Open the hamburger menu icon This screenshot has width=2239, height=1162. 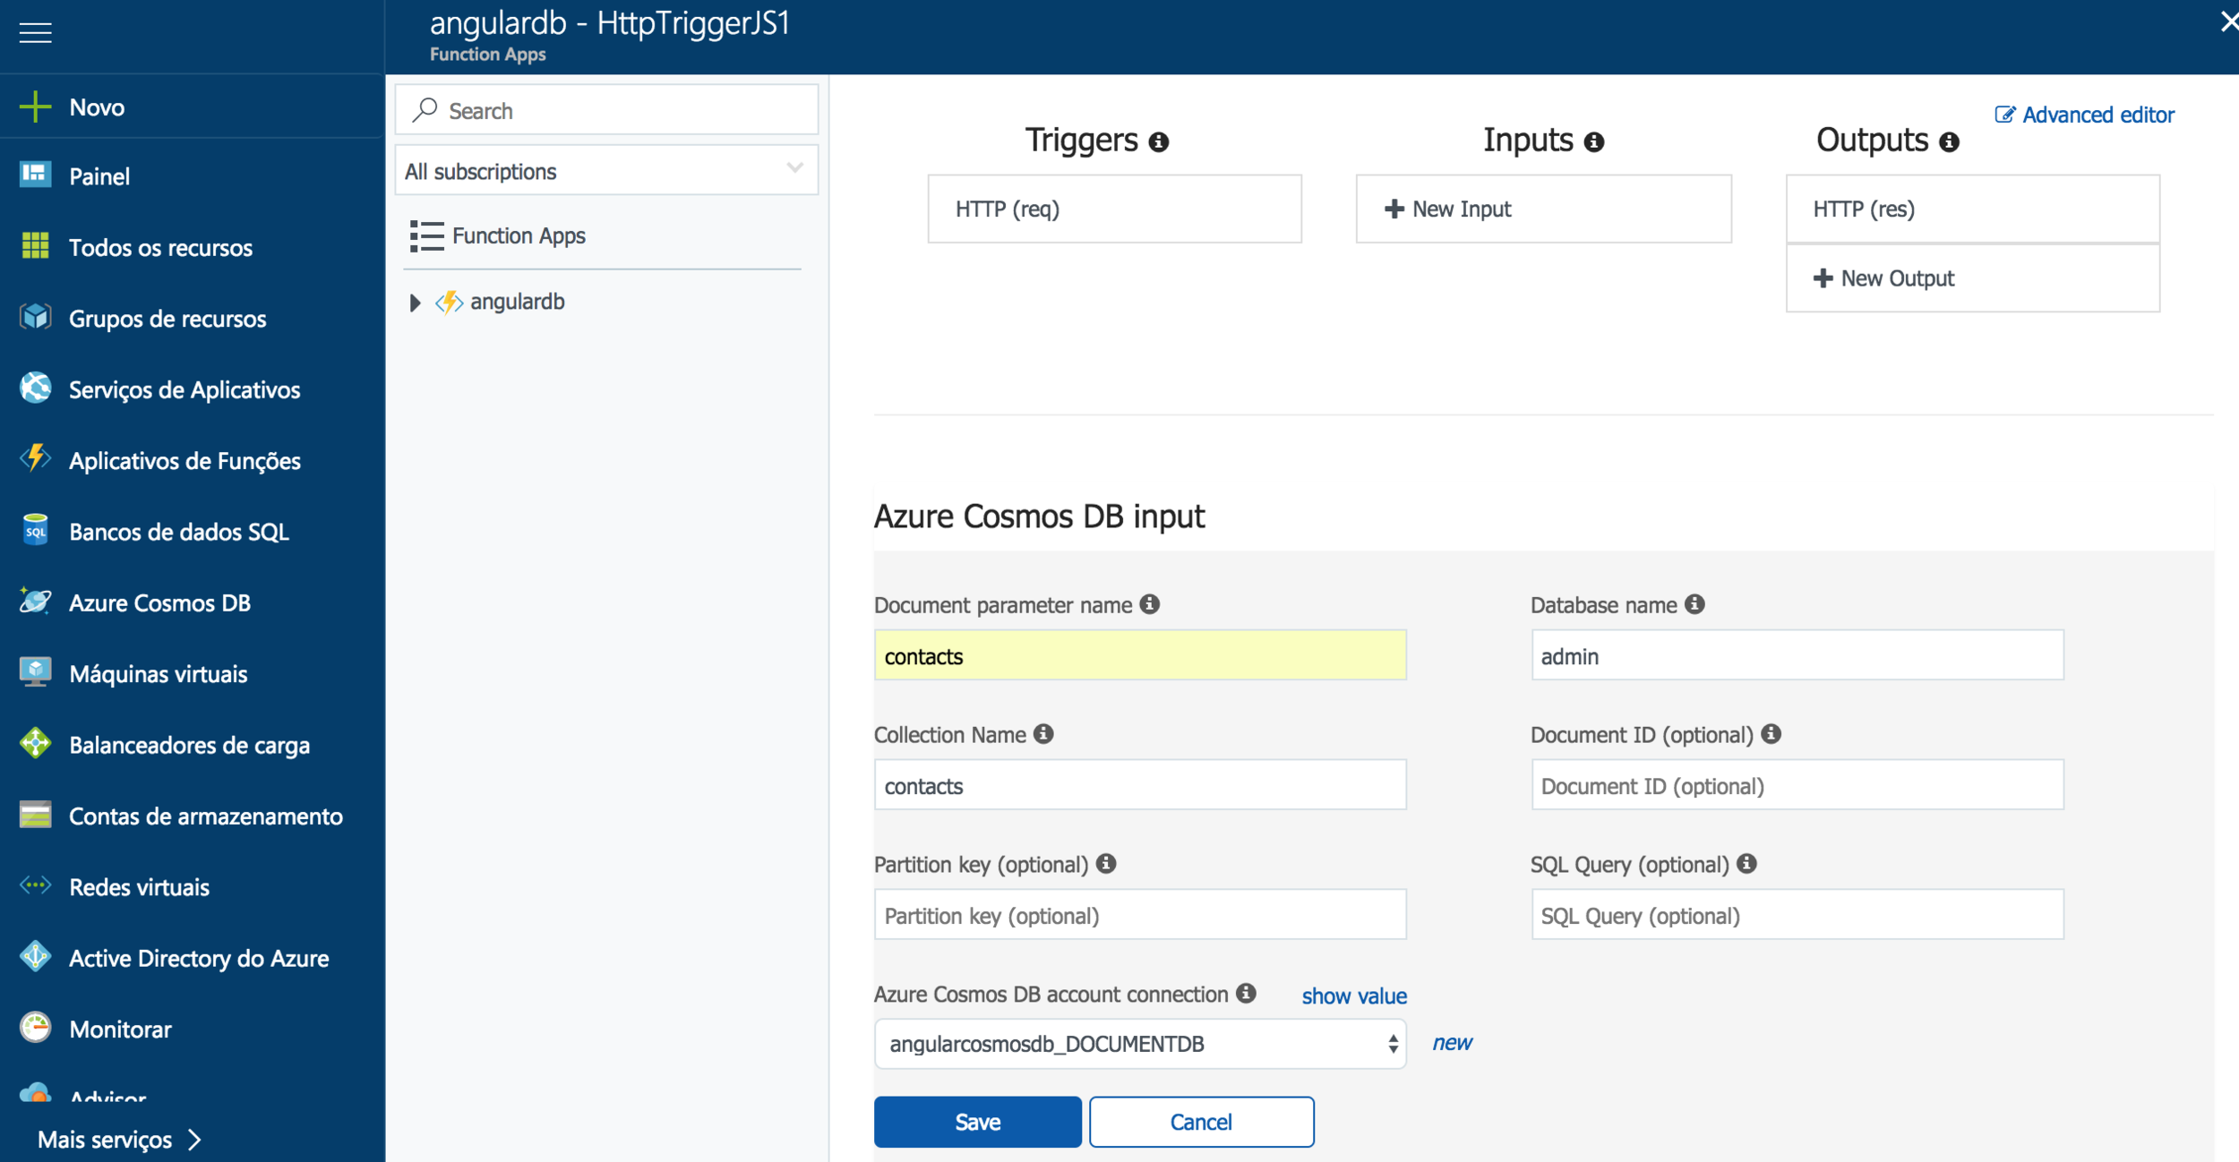(x=35, y=33)
